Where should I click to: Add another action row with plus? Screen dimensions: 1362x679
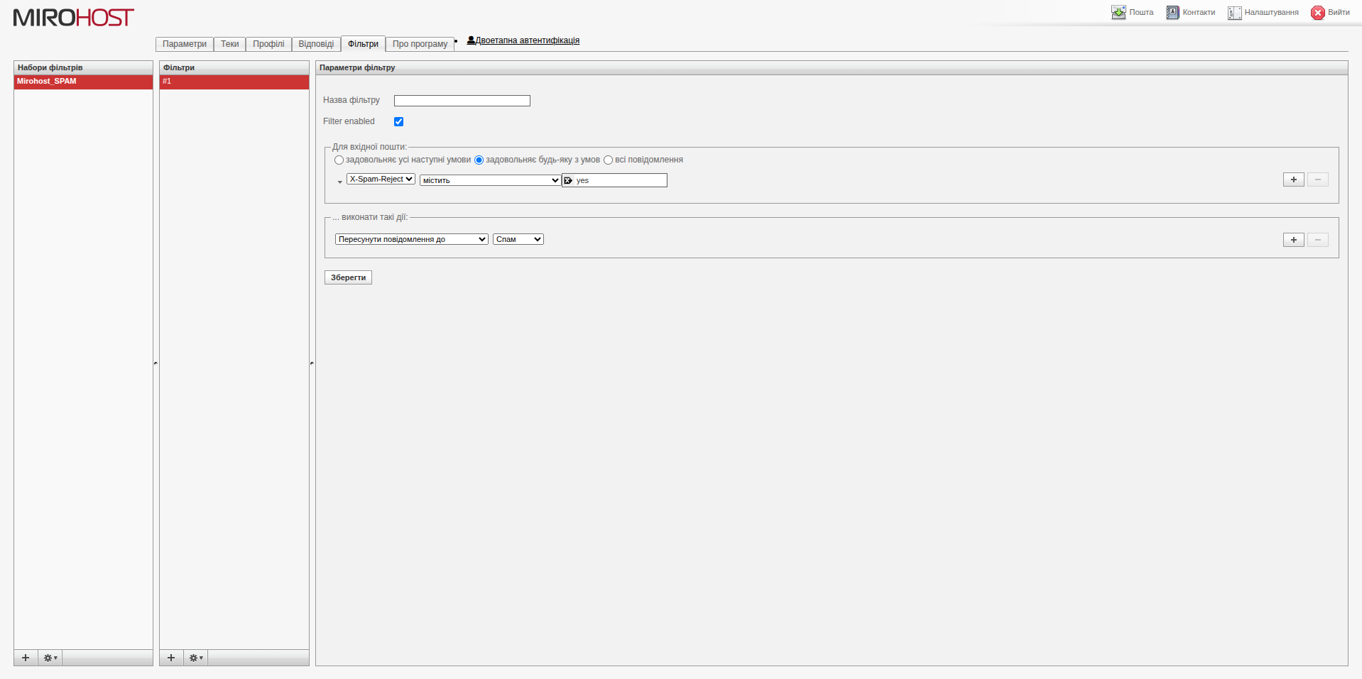click(x=1294, y=240)
